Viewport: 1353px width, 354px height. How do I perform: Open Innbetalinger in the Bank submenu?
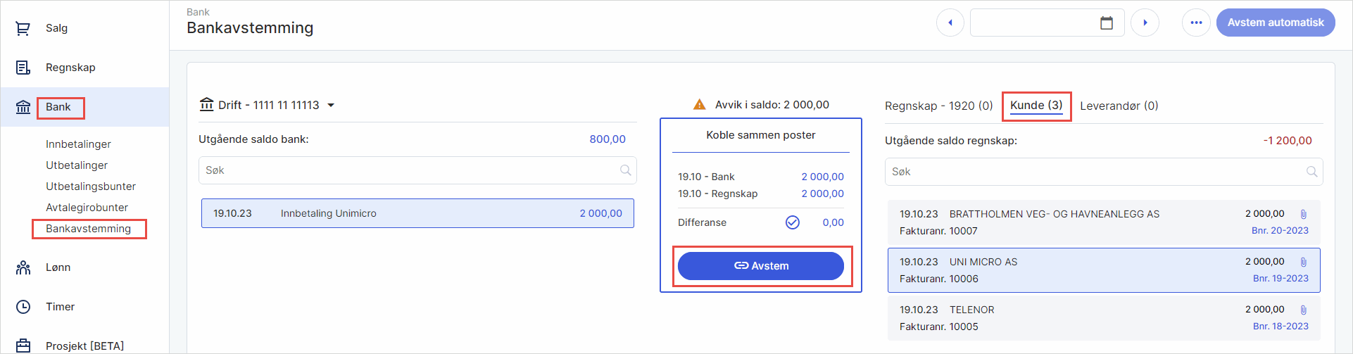78,144
